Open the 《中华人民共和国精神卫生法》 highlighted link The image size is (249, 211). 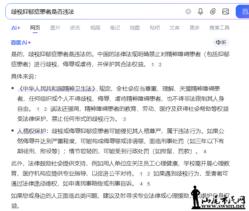click(57, 89)
